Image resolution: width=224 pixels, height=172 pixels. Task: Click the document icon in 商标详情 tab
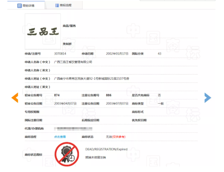(x=20, y=6)
